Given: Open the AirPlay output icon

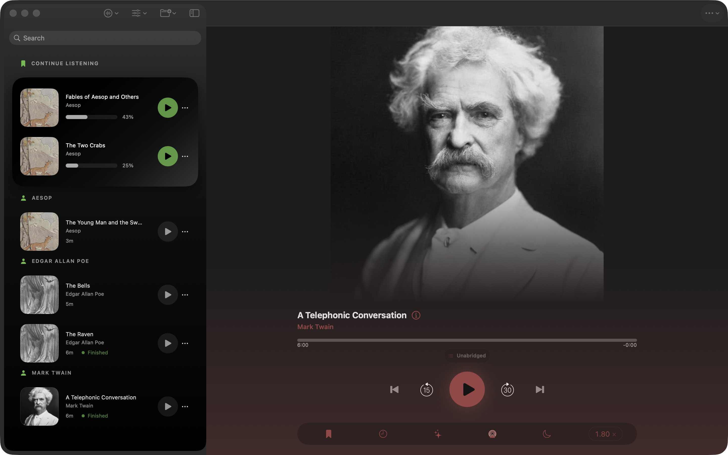Looking at the screenshot, I should pos(492,434).
